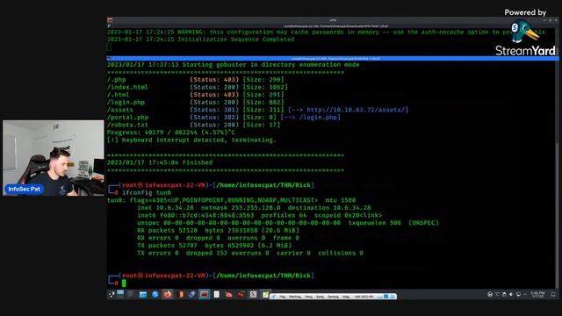Click the InfoSec Pat name badge
562x316 pixels.
(25, 189)
